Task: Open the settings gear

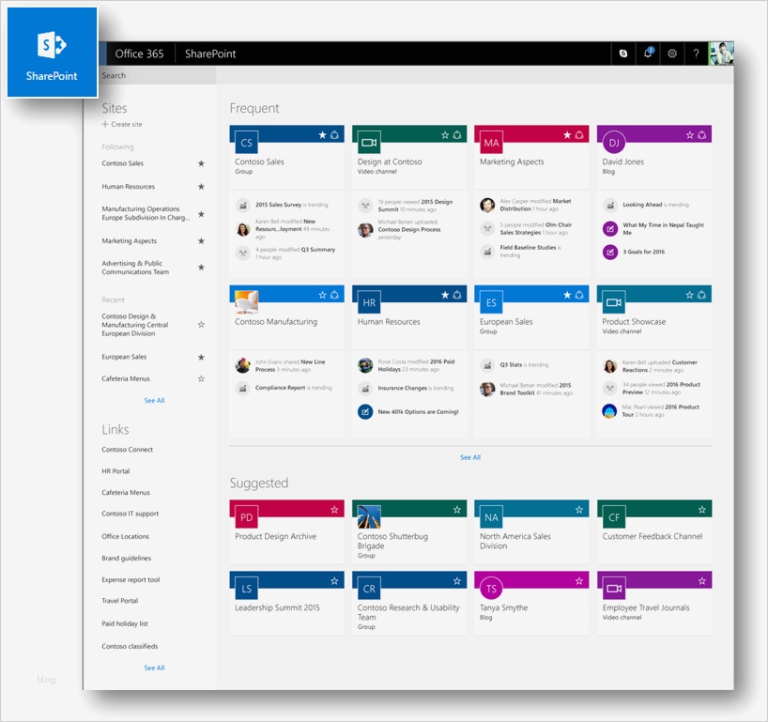Action: coord(672,54)
